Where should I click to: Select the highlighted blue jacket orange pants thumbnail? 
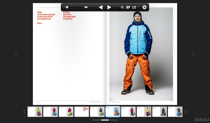tap(113, 111)
